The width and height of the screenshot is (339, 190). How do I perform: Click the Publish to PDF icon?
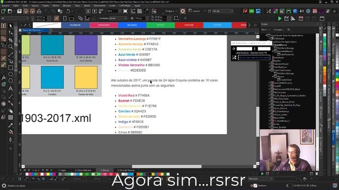click(x=101, y=11)
